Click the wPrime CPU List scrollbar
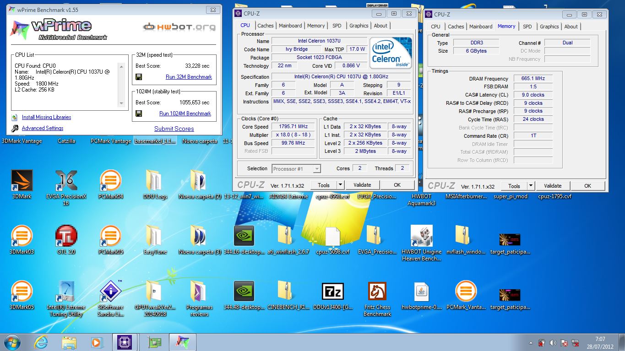 point(121,85)
